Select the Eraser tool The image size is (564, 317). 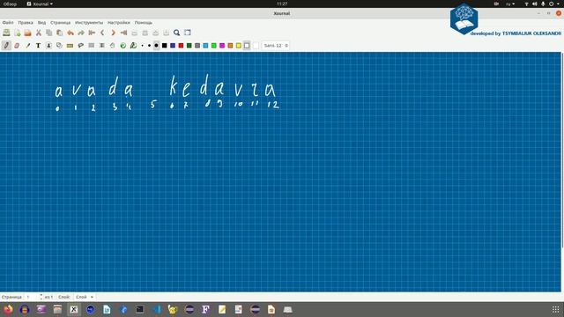[17, 46]
